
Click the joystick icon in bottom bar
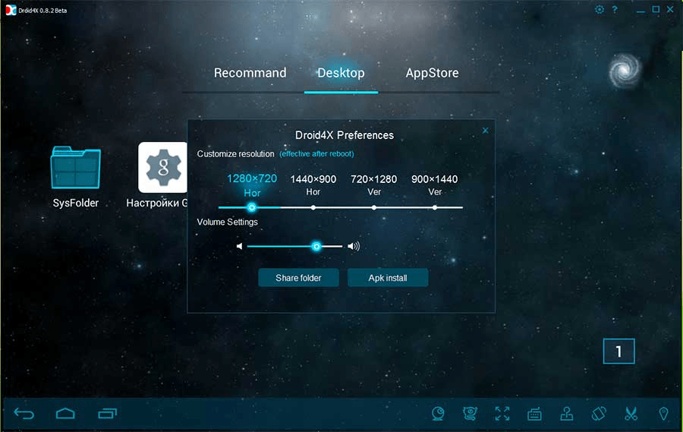tap(567, 413)
